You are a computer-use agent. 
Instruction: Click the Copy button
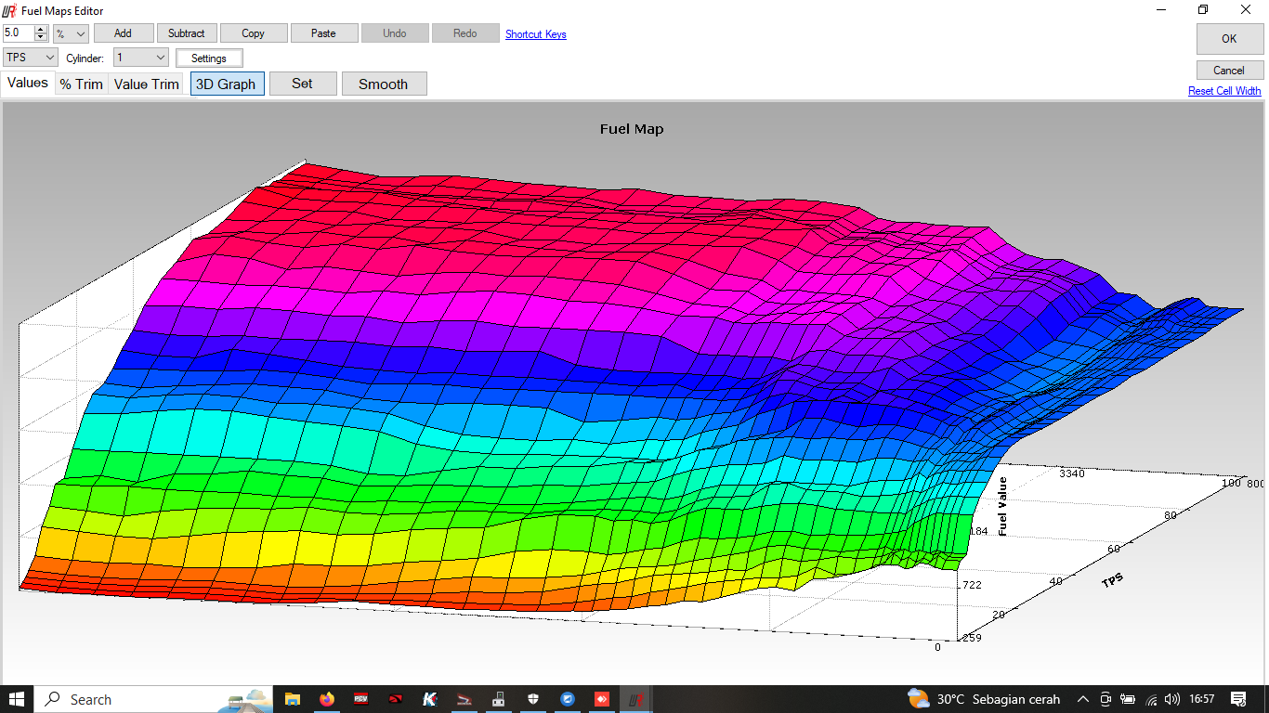253,33
